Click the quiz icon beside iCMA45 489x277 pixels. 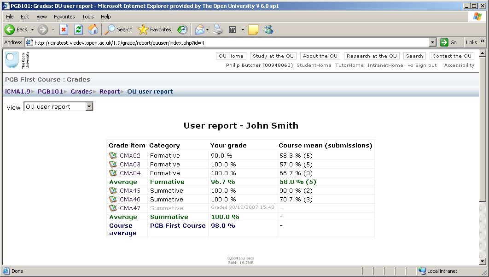(x=113, y=190)
